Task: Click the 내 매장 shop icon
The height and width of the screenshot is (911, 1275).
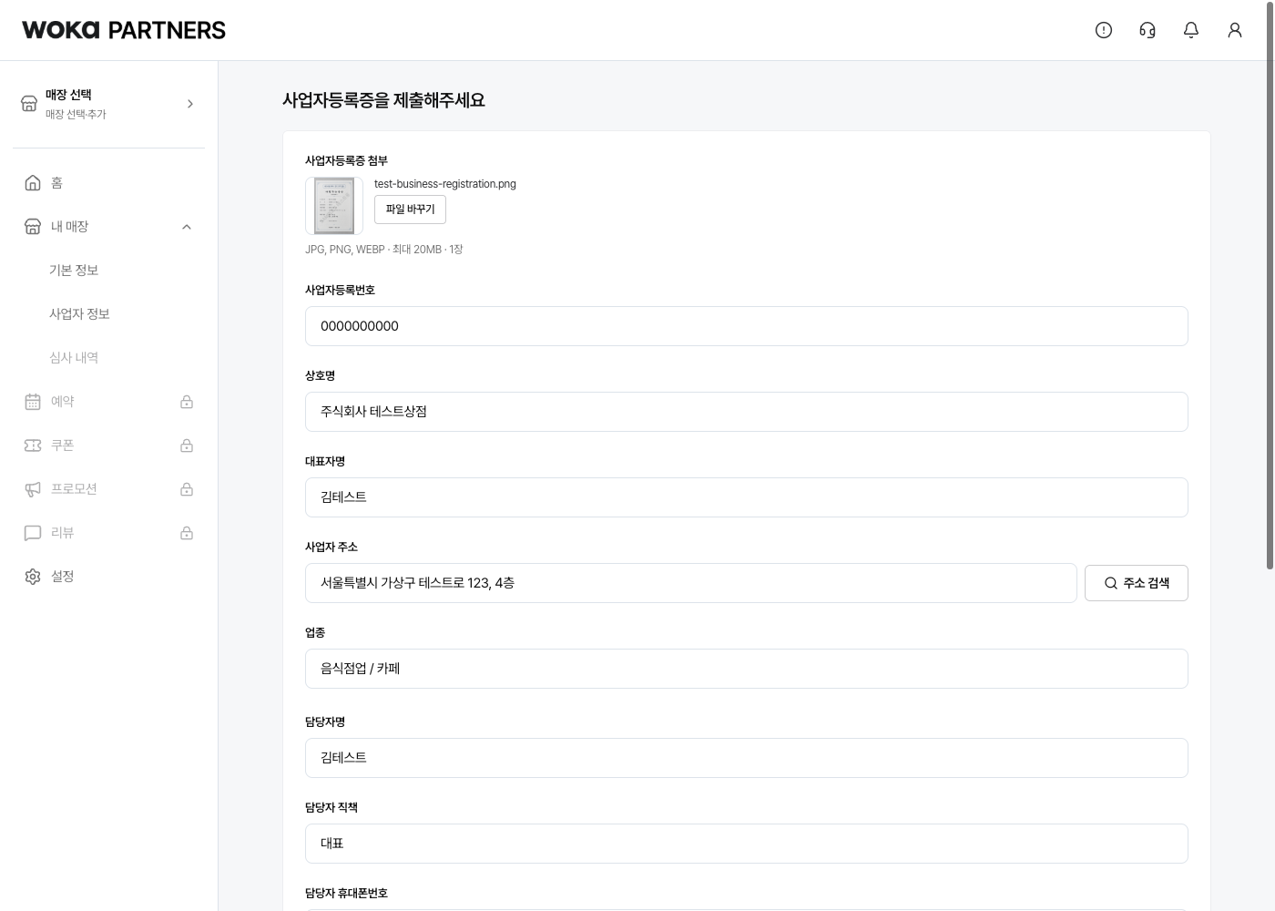Action: click(33, 227)
